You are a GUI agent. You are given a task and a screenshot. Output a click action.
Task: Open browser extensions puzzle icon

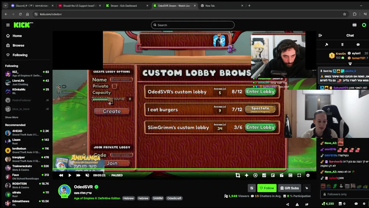coord(355,14)
